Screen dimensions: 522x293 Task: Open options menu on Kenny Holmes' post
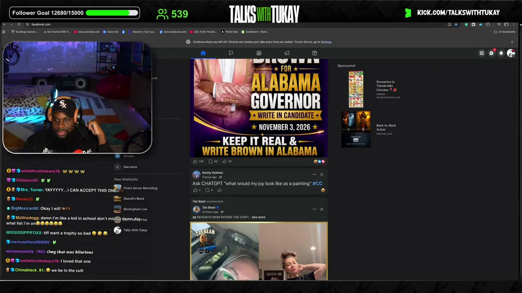click(314, 175)
